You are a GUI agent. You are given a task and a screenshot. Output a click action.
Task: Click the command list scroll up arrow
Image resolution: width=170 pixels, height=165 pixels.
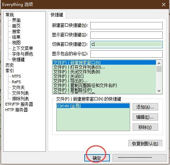pos(159,63)
